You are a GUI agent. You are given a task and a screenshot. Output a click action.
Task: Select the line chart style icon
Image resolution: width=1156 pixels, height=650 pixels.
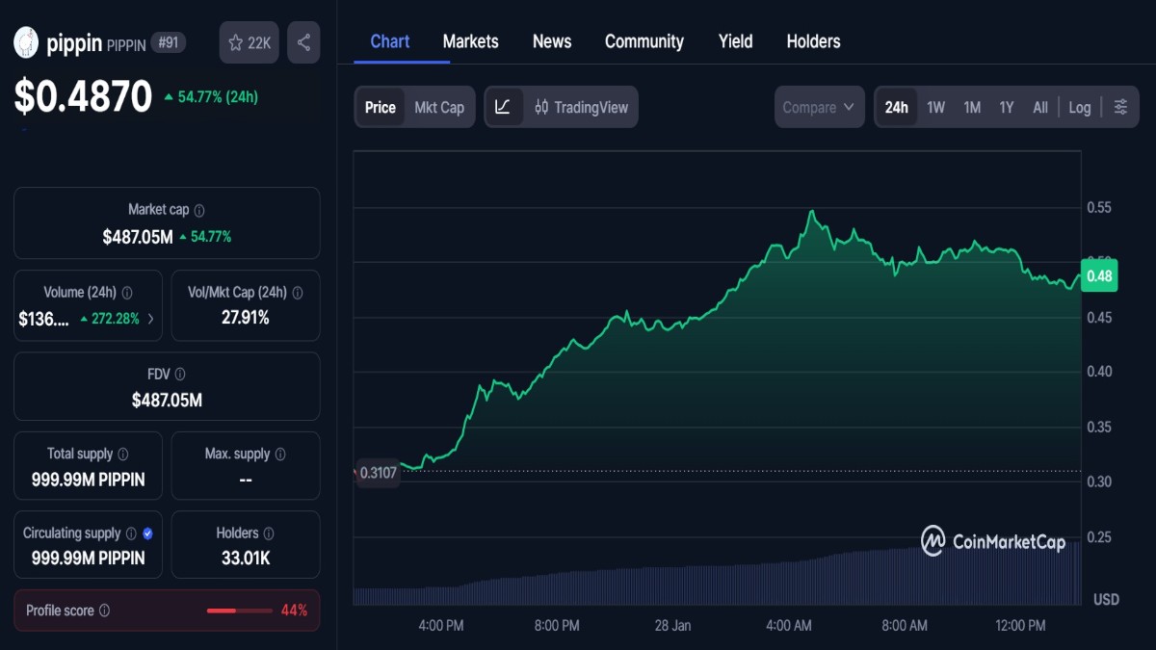tap(503, 107)
